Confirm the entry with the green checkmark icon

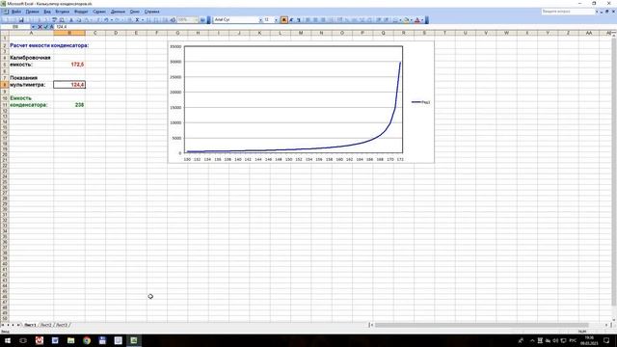tap(45, 27)
